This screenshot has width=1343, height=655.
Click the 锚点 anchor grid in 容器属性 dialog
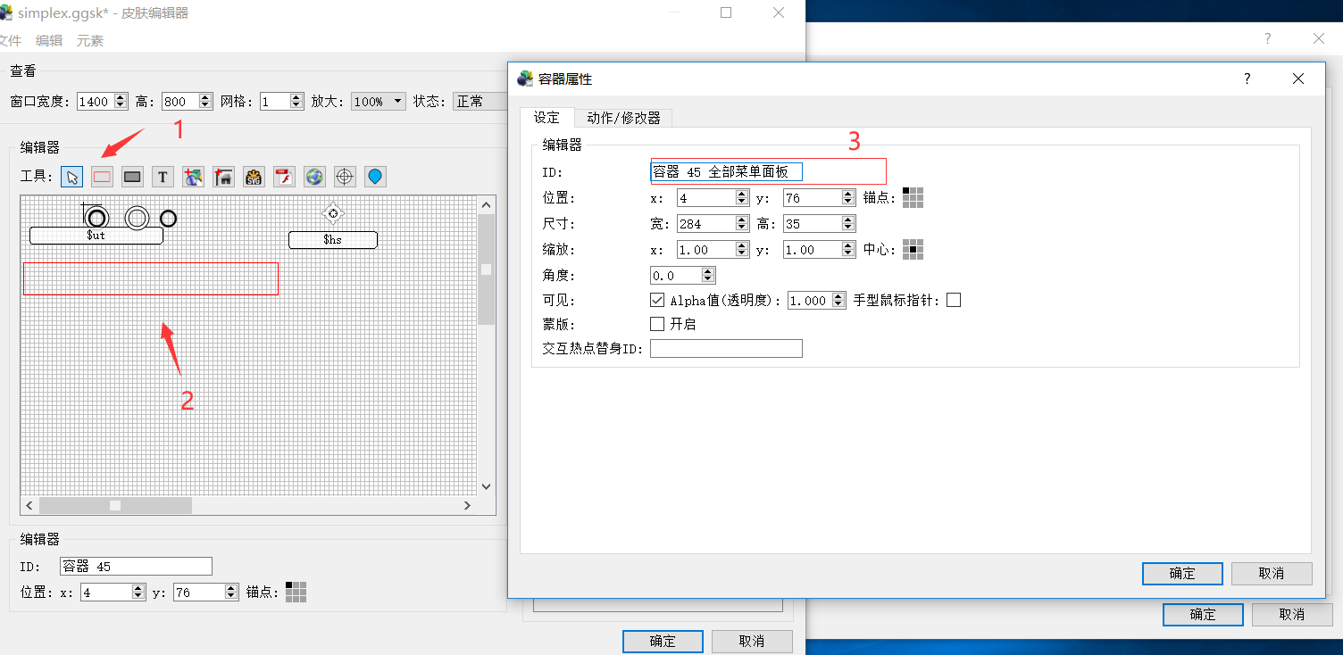tap(913, 197)
